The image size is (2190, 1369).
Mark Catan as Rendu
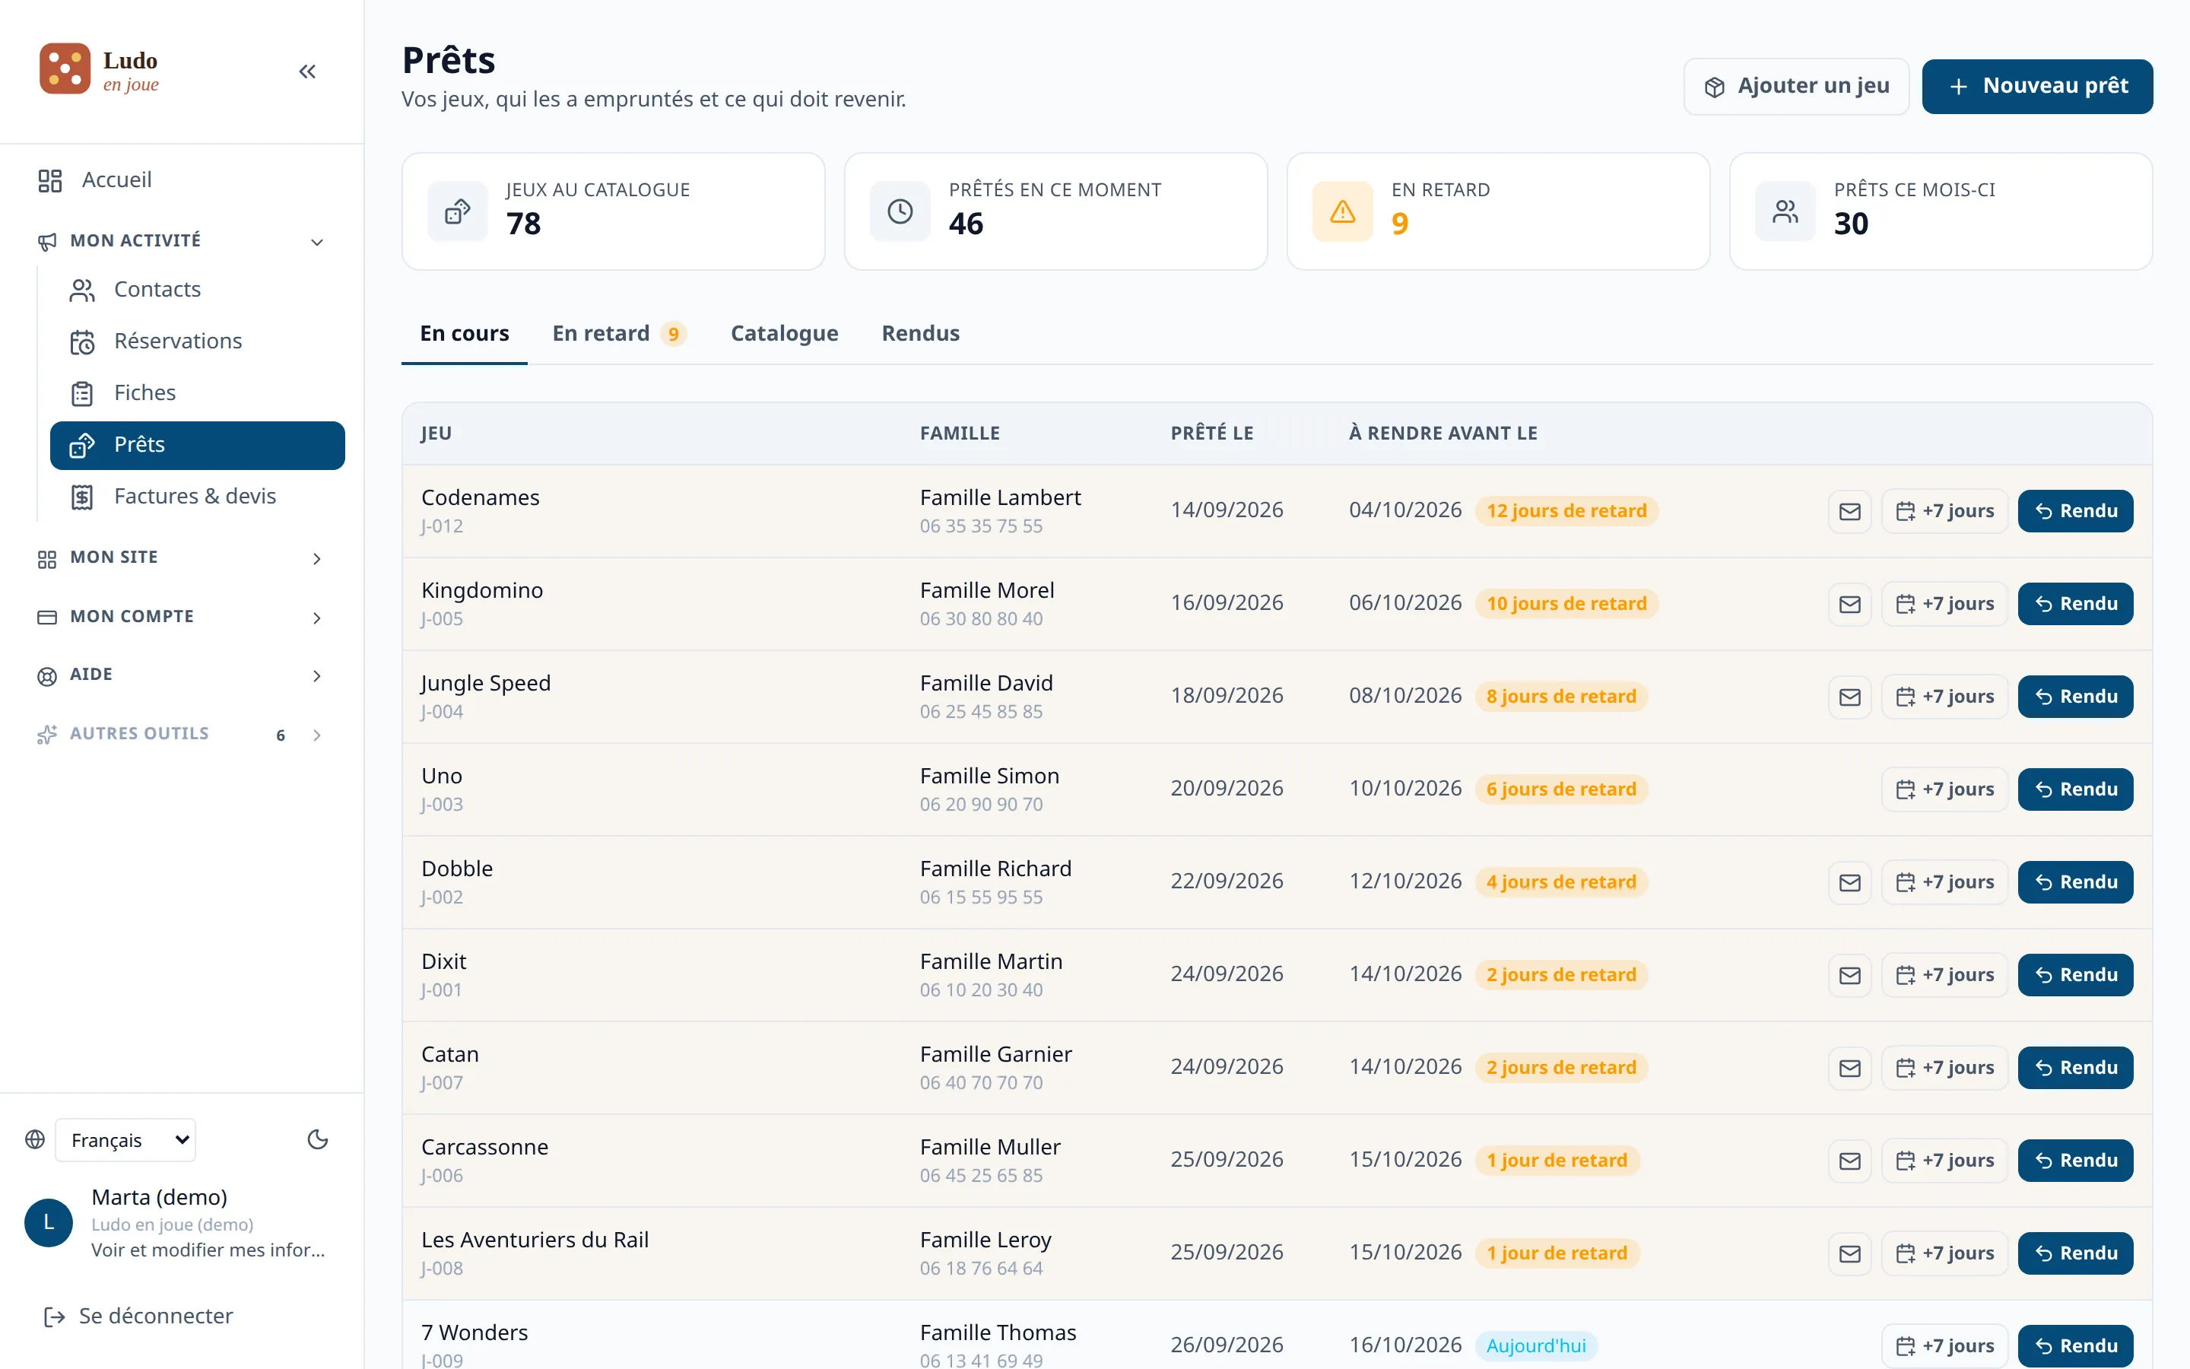(x=2075, y=1069)
